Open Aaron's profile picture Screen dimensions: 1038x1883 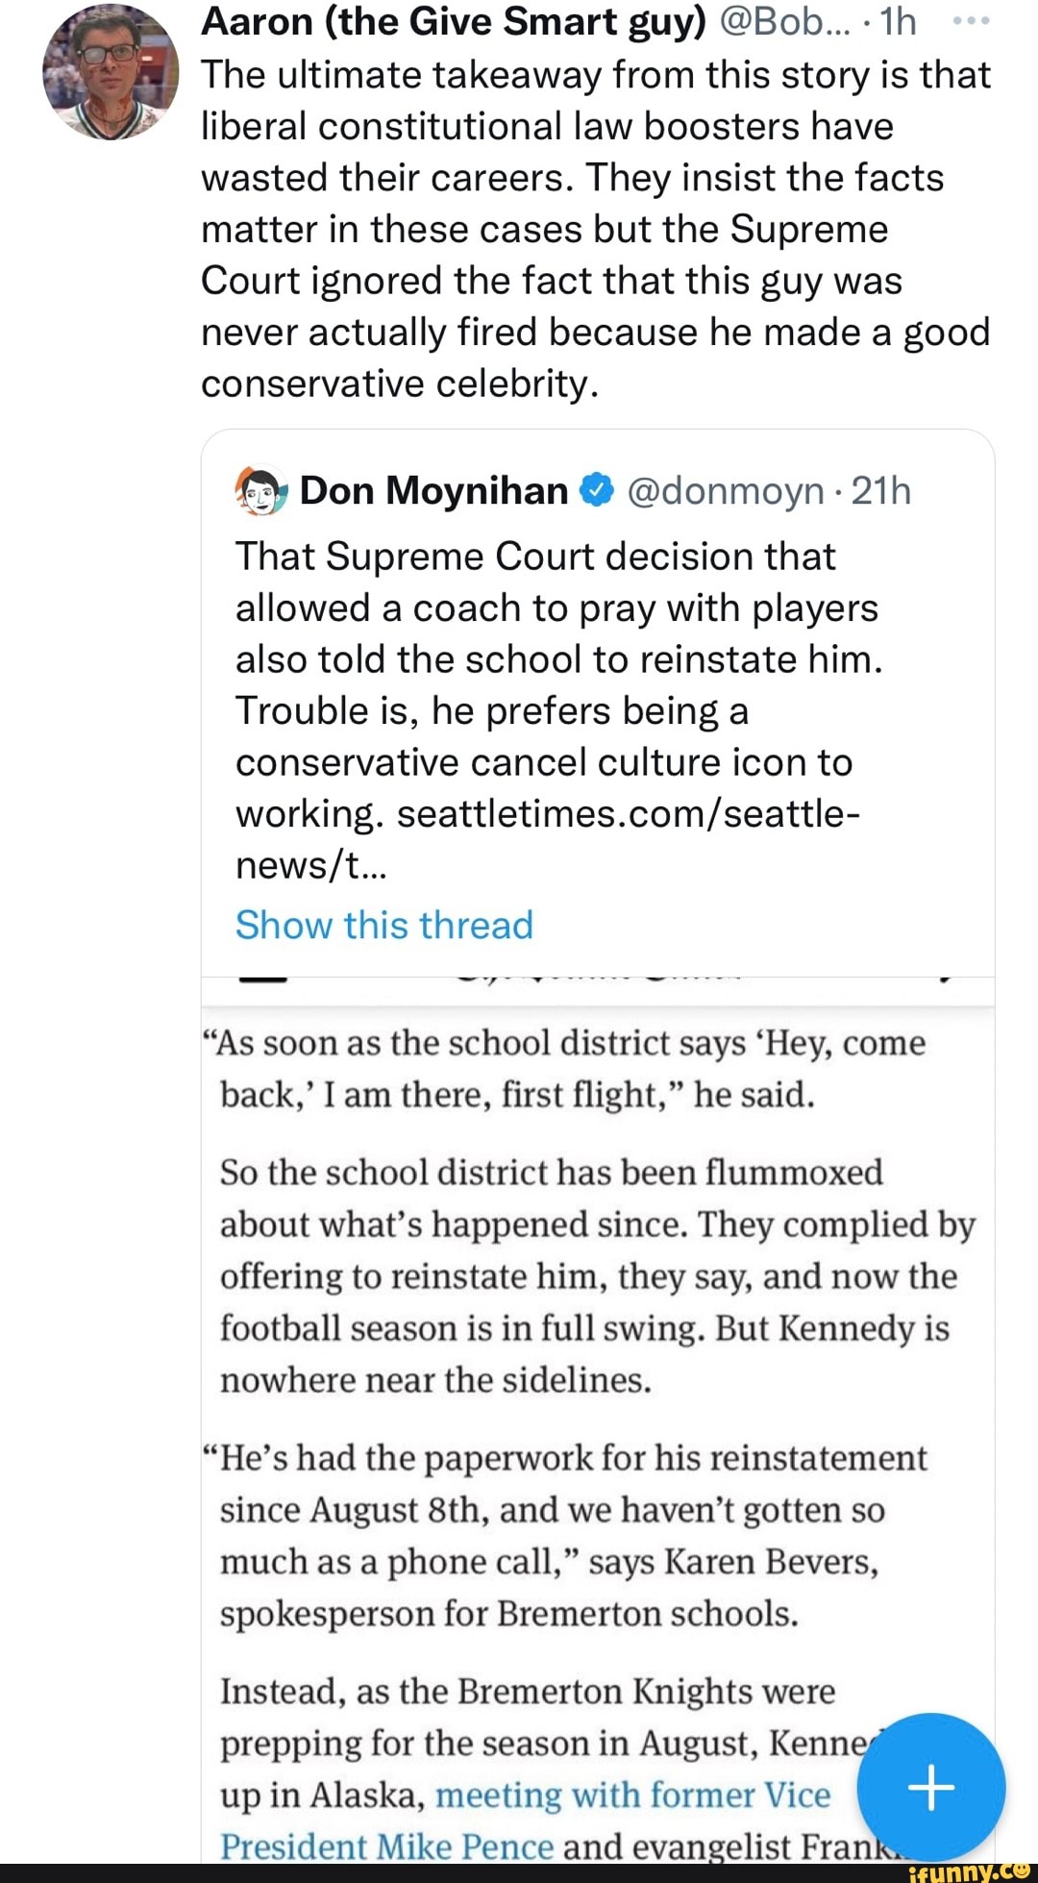111,73
